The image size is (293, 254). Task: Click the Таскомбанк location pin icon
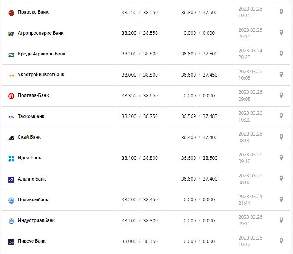(x=281, y=116)
